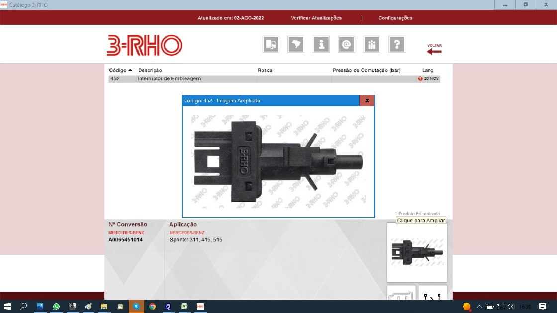Click the 3-RHO logo
Image resolution: width=557 pixels, height=313 pixels.
(x=144, y=45)
